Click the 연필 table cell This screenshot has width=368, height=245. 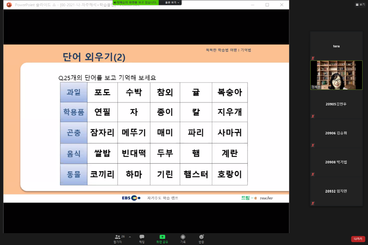pos(102,112)
